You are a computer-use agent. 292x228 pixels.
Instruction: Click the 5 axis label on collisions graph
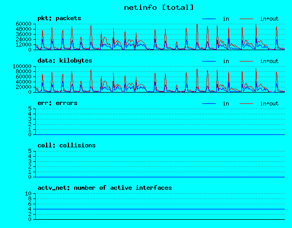(x=30, y=151)
